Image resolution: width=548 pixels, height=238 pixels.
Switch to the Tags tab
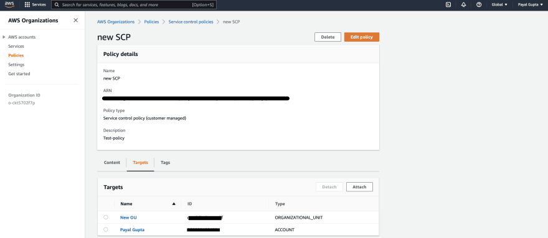tap(165, 163)
